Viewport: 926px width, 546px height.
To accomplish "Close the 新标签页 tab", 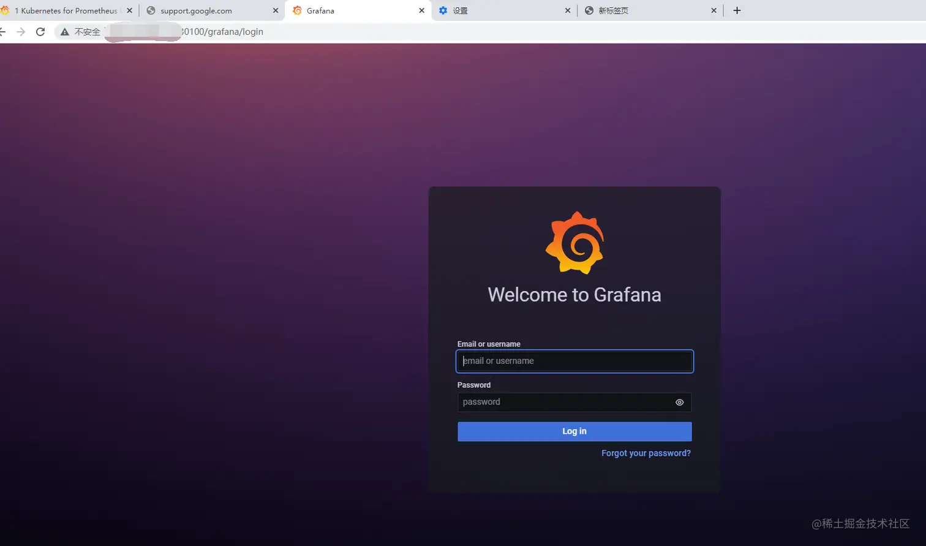I will click(x=713, y=10).
